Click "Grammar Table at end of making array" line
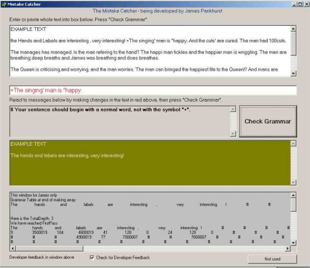The height and width of the screenshot is (268, 310). [x=43, y=200]
